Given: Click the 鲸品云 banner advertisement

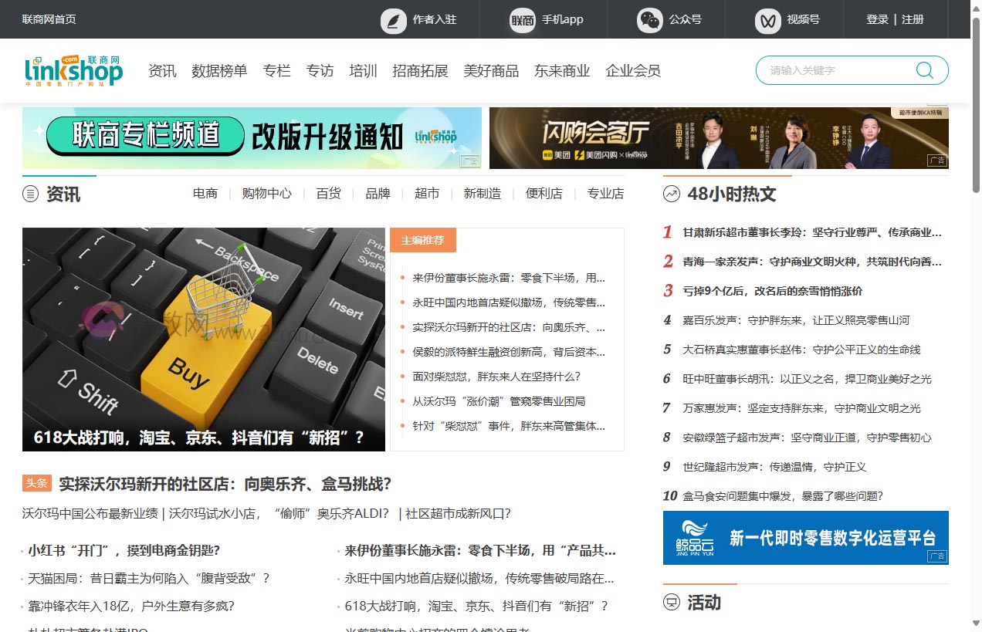Looking at the screenshot, I should (806, 538).
